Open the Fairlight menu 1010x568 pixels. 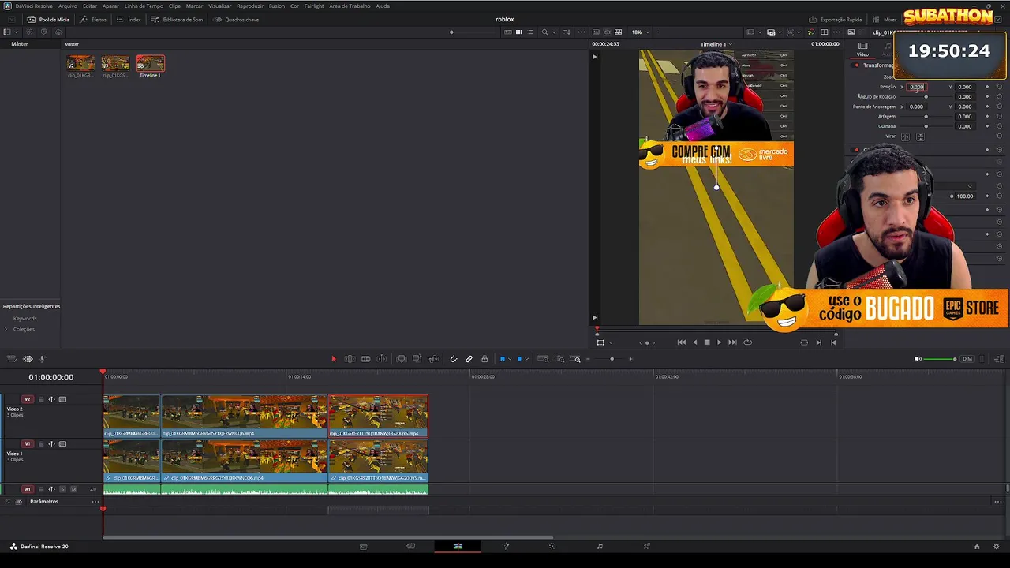314,6
